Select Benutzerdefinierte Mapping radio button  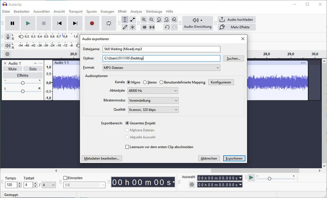click(161, 82)
